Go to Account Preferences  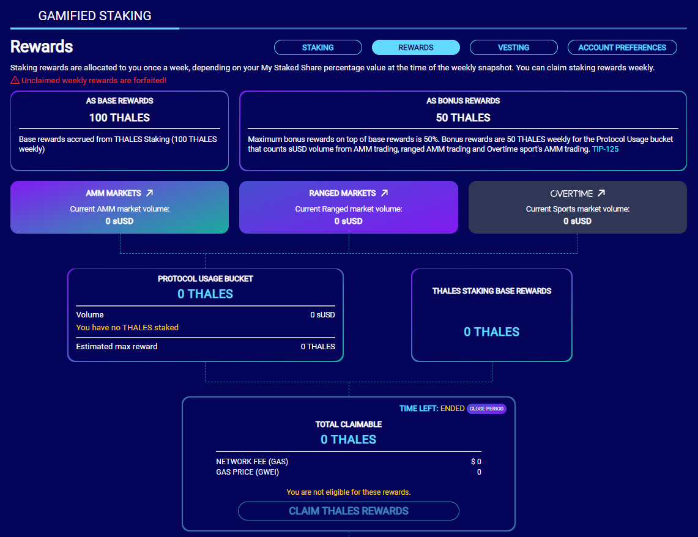(622, 48)
